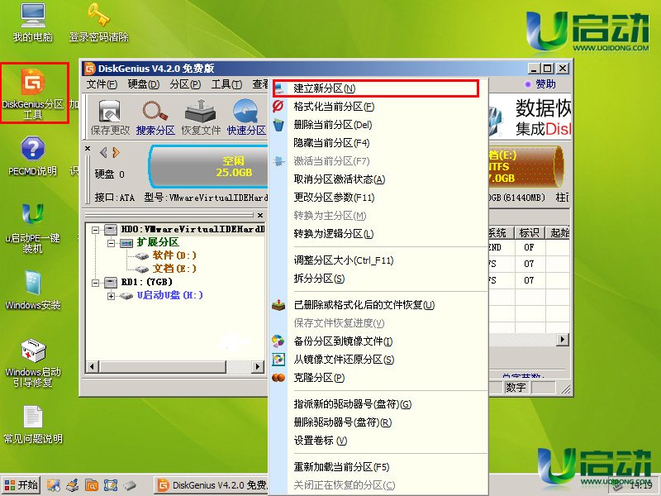
Task: Select 文档 (E:) in partition tree
Action: click(174, 269)
